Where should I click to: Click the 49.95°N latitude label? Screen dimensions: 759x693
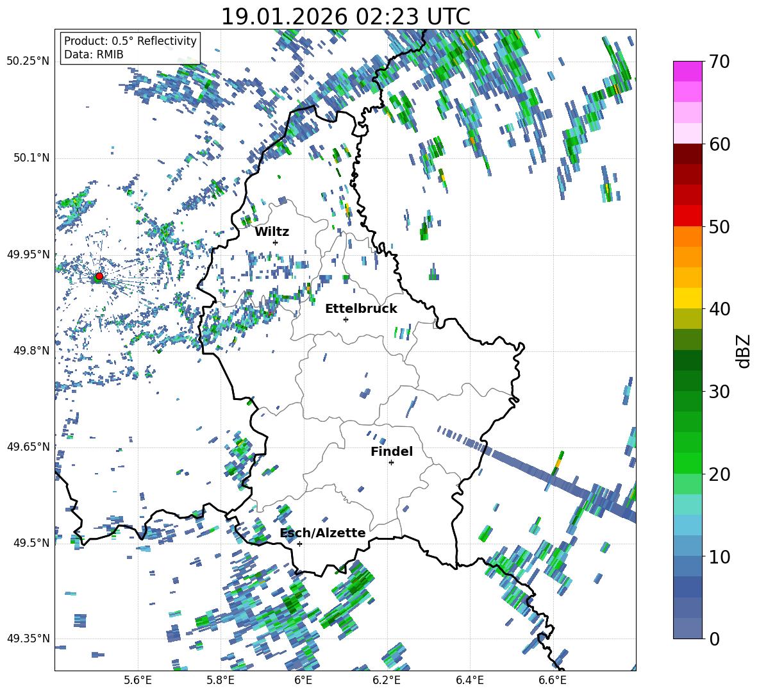(28, 254)
